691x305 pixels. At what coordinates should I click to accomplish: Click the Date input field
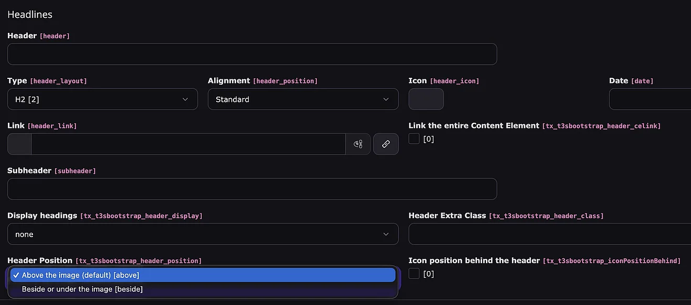point(650,99)
